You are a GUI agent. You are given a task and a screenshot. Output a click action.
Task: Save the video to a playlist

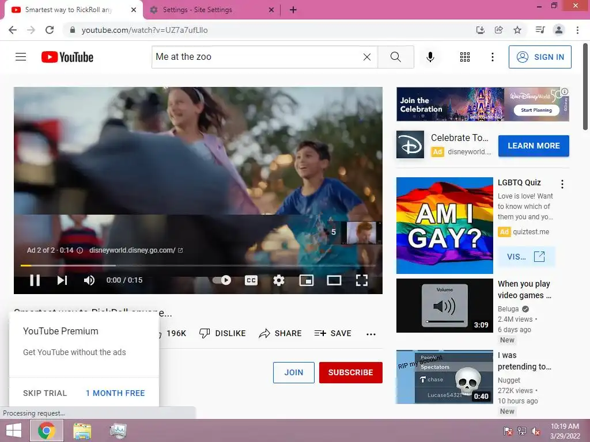[x=332, y=333]
